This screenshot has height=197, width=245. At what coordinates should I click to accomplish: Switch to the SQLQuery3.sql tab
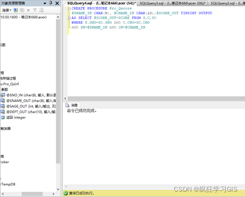click(x=172, y=3)
